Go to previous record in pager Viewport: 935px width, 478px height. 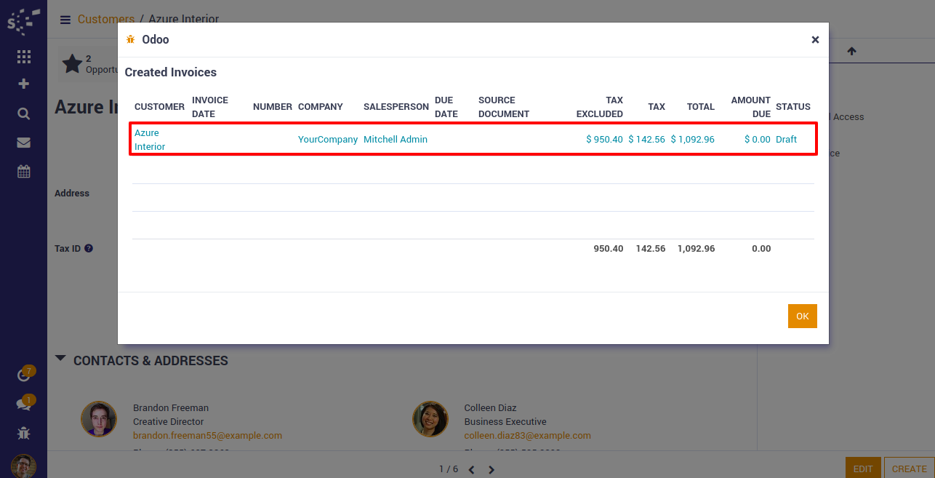471,469
